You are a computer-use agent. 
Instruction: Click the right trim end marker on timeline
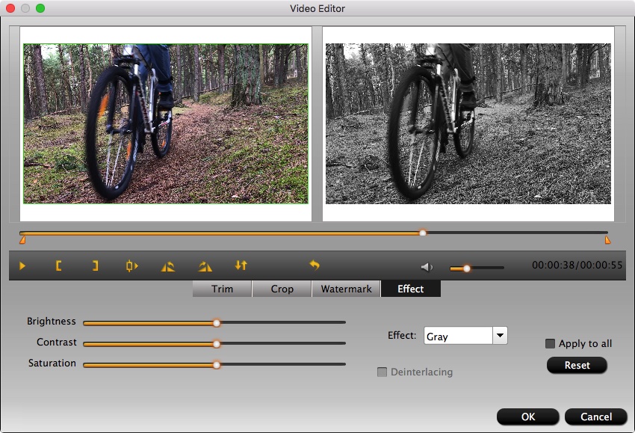(607, 240)
